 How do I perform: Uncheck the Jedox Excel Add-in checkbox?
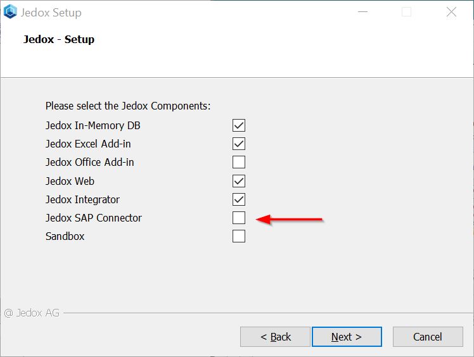point(238,144)
